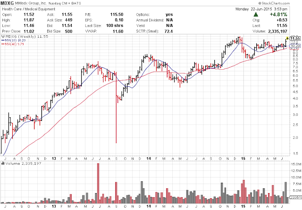Open the StockCharts.com credit link

point(274,3)
